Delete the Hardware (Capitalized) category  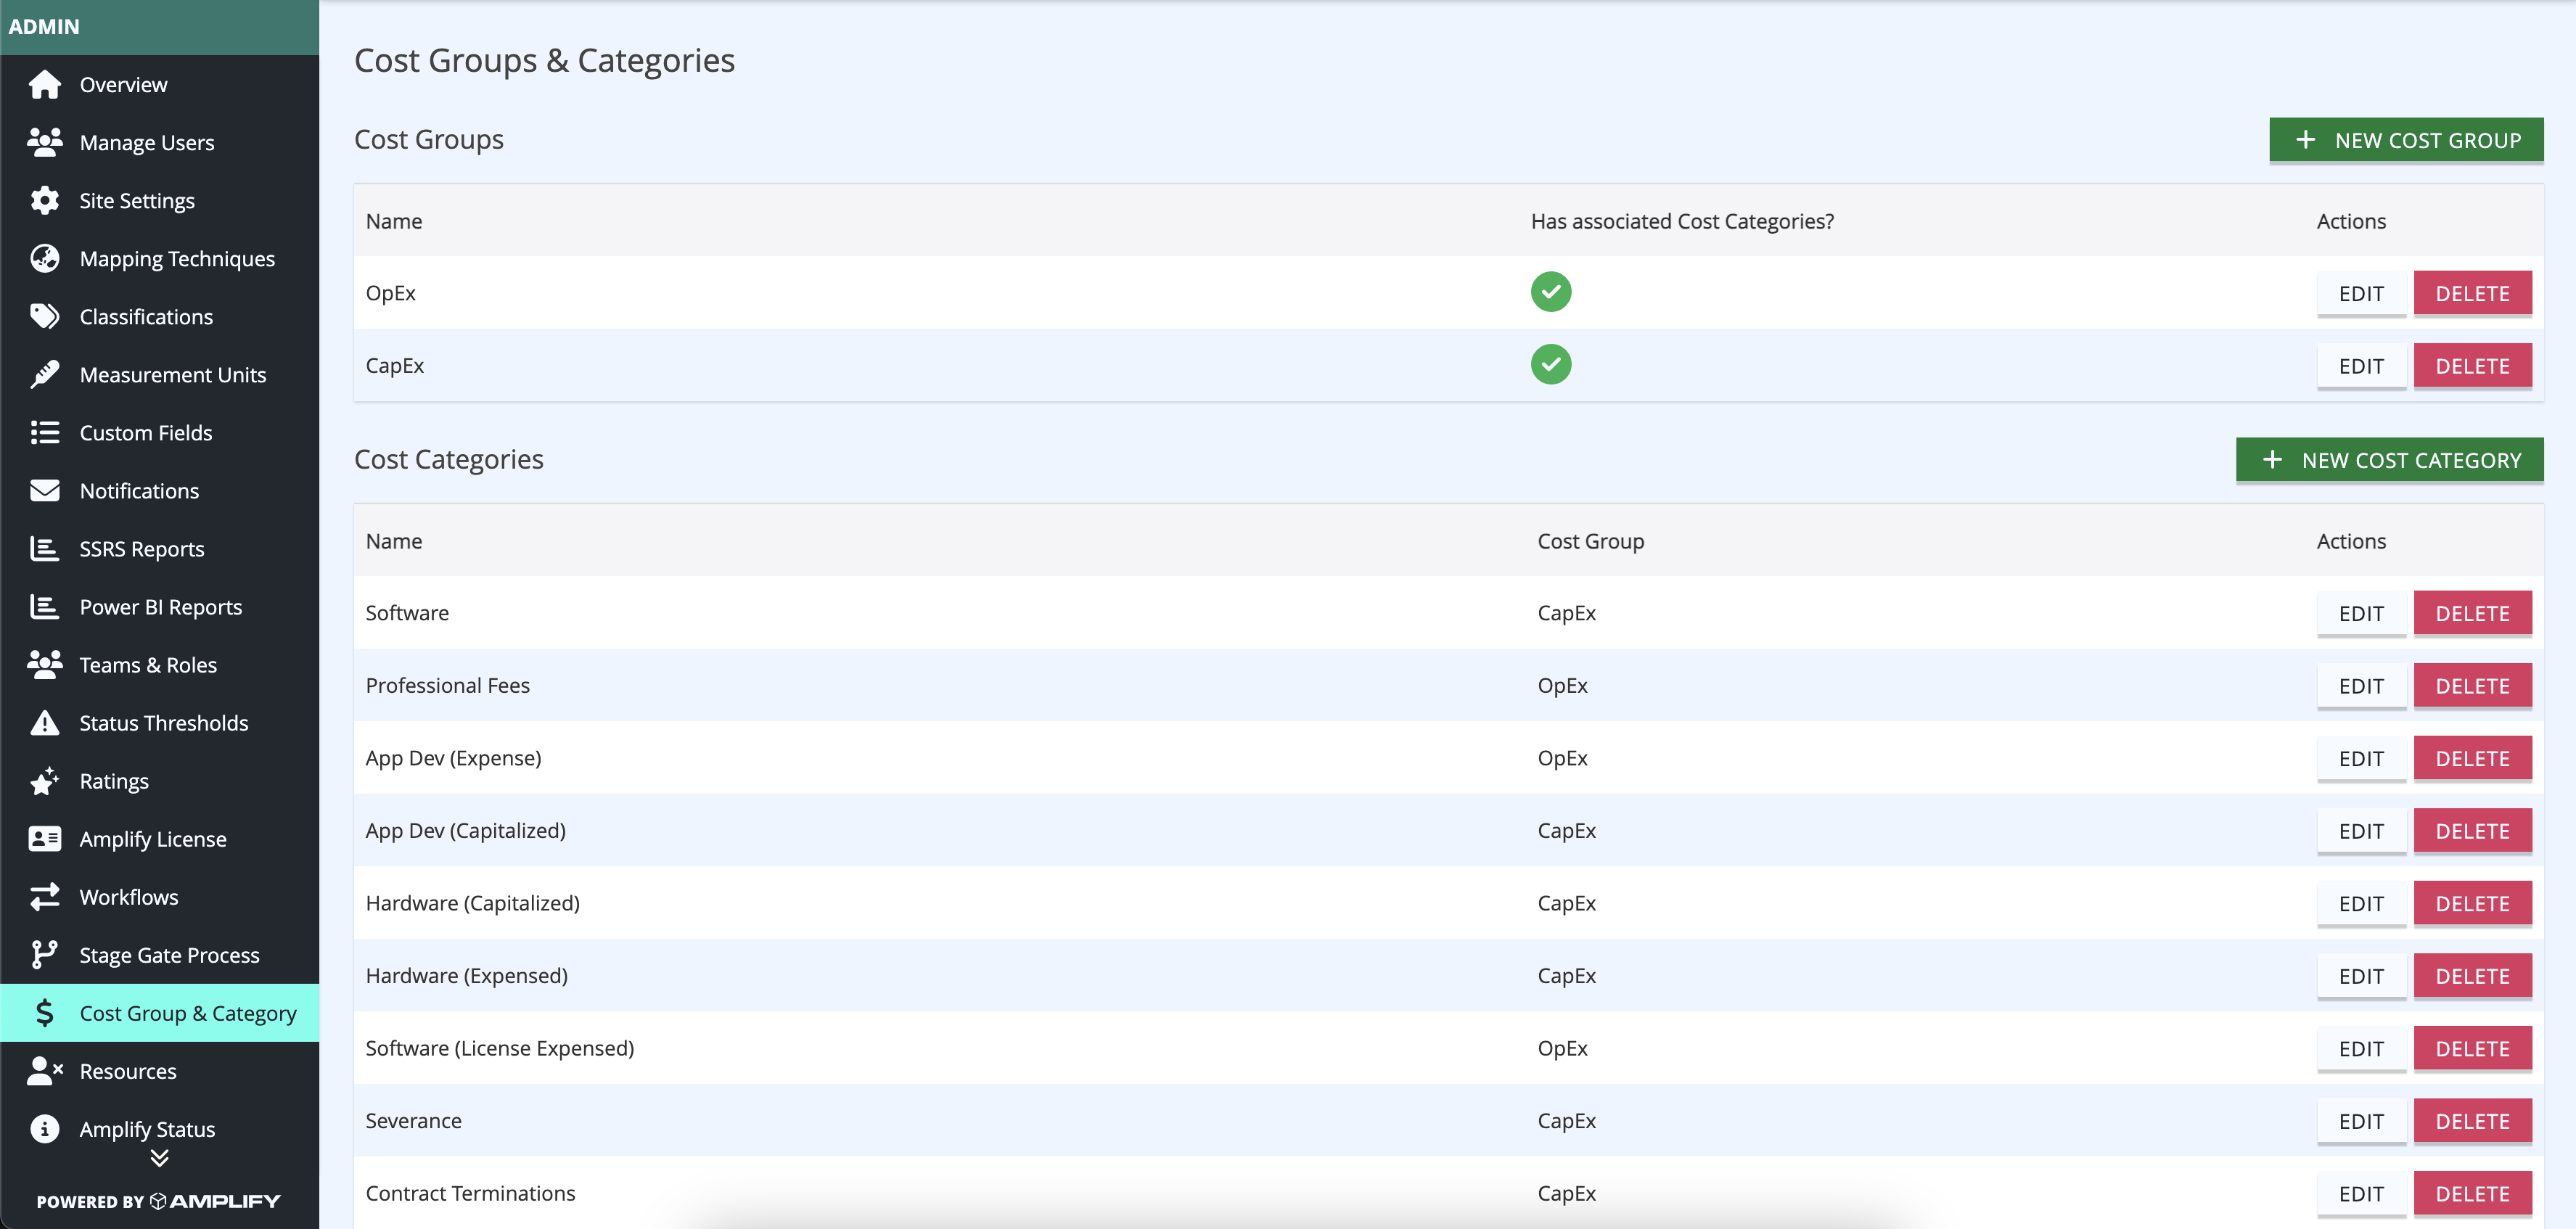(2472, 903)
